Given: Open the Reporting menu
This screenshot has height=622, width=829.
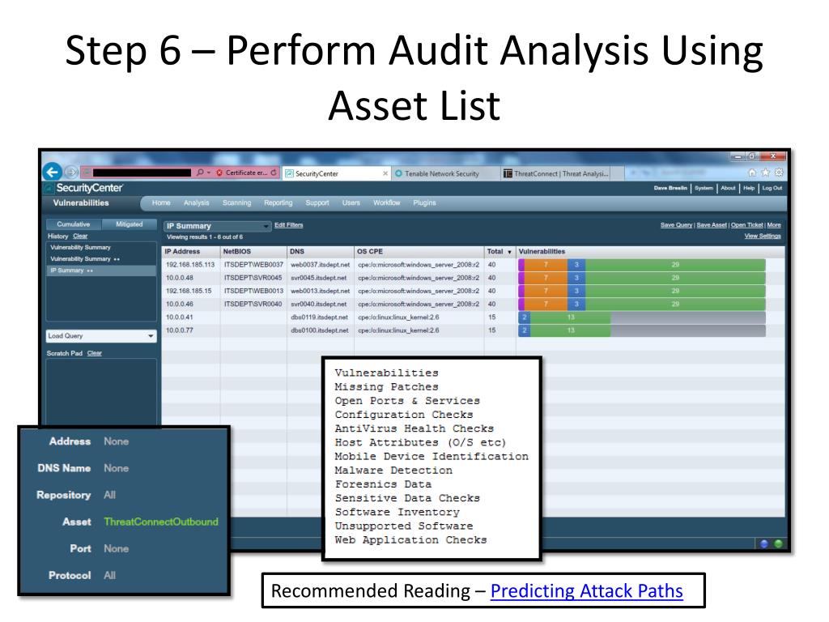Looking at the screenshot, I should pyautogui.click(x=278, y=203).
